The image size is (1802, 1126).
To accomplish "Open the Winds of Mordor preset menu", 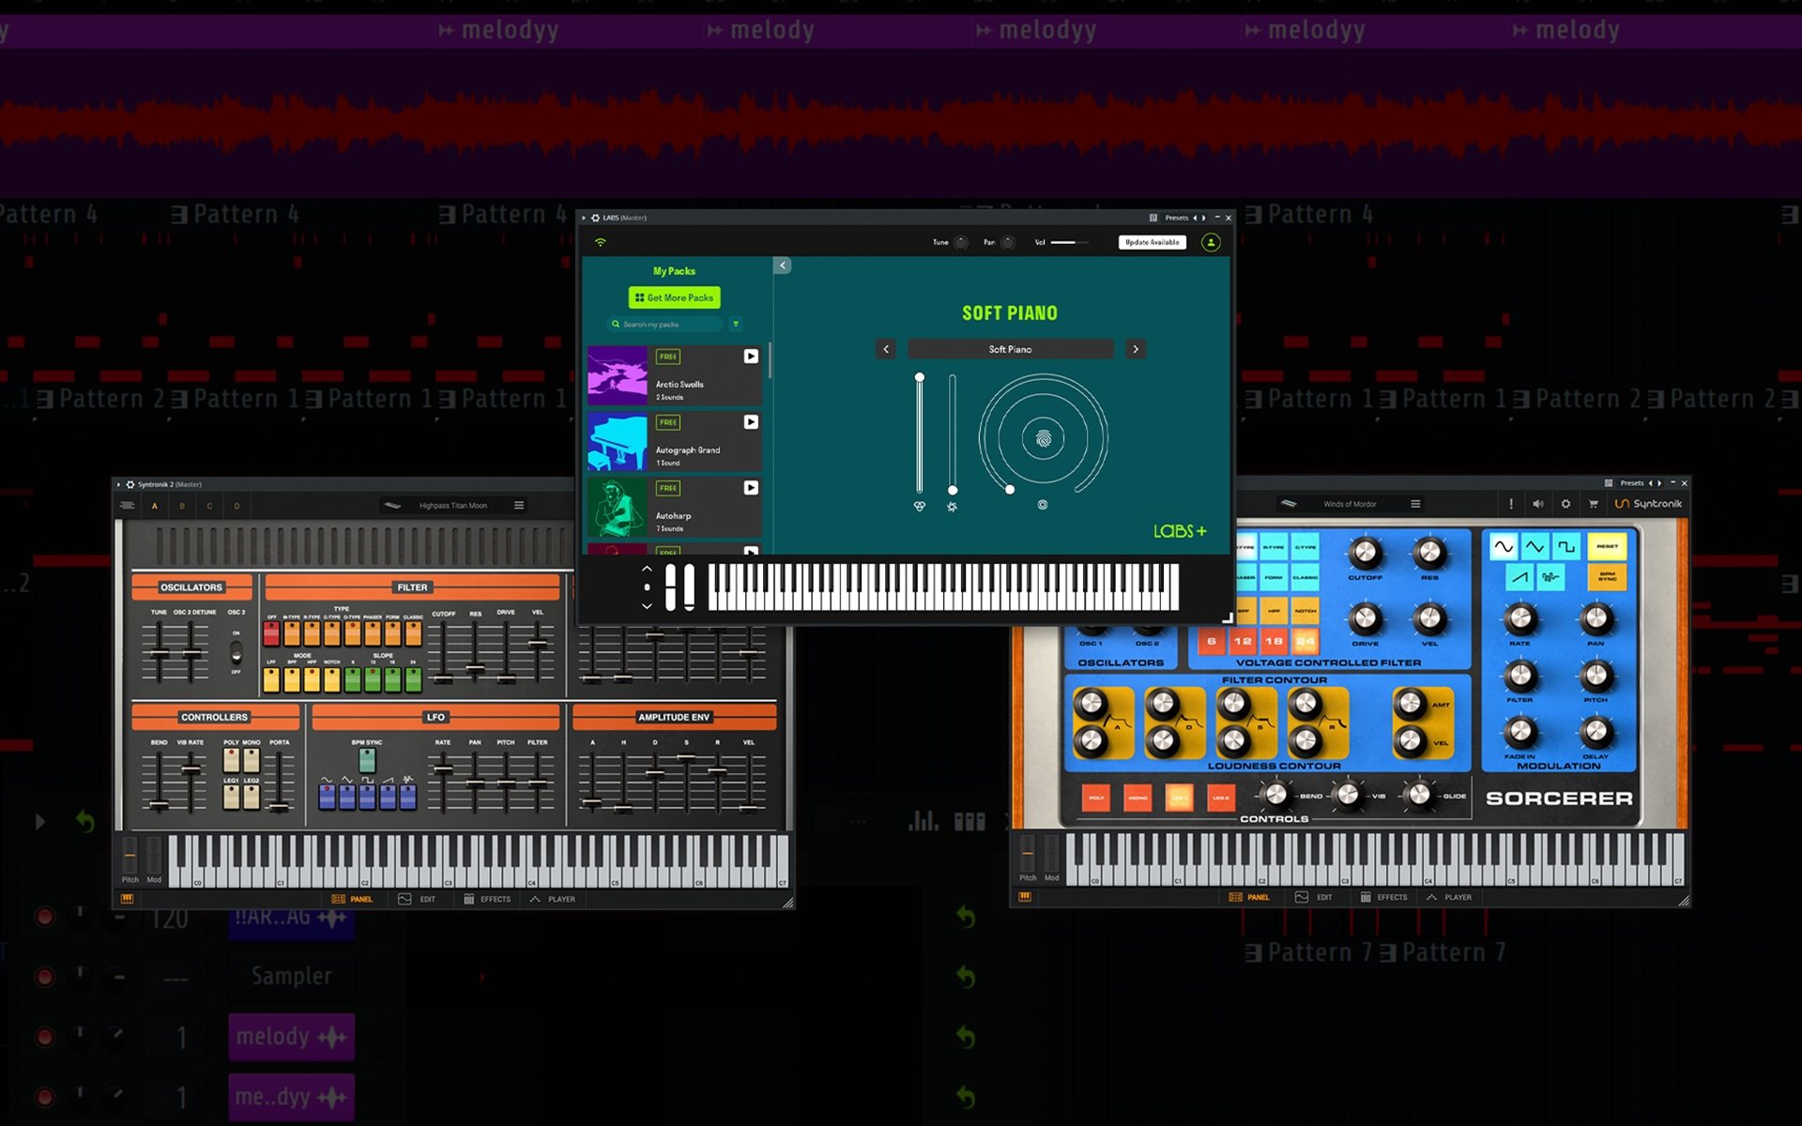I will click(x=1415, y=504).
